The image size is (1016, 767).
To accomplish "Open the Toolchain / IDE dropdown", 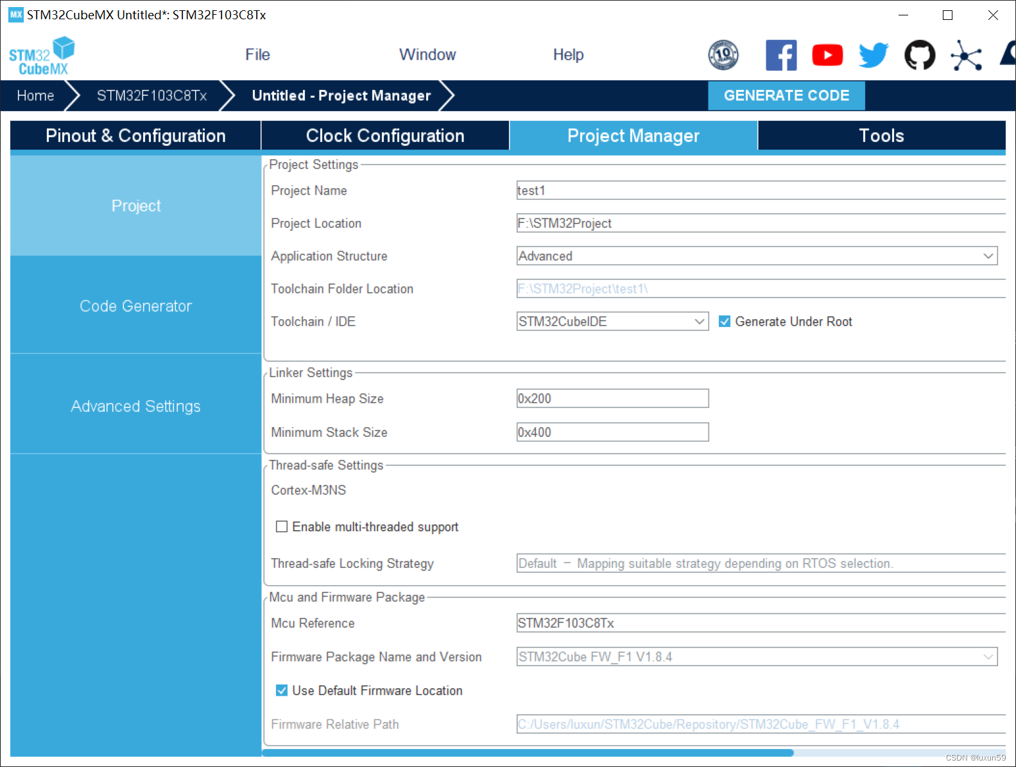I will (x=612, y=321).
